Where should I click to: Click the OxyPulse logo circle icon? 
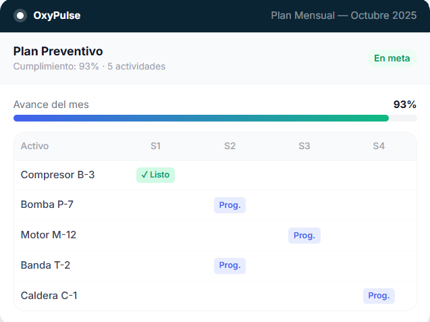20,16
